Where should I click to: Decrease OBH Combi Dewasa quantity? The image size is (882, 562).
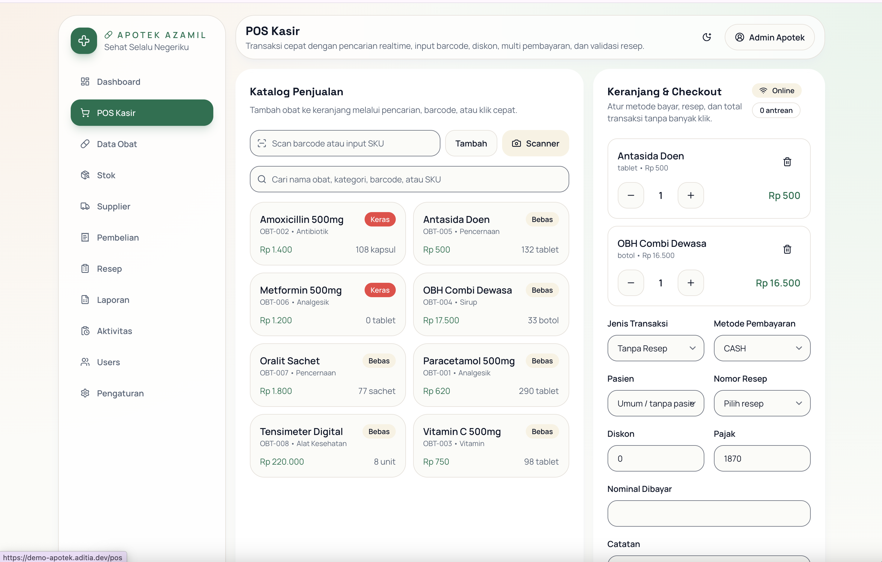click(x=630, y=283)
